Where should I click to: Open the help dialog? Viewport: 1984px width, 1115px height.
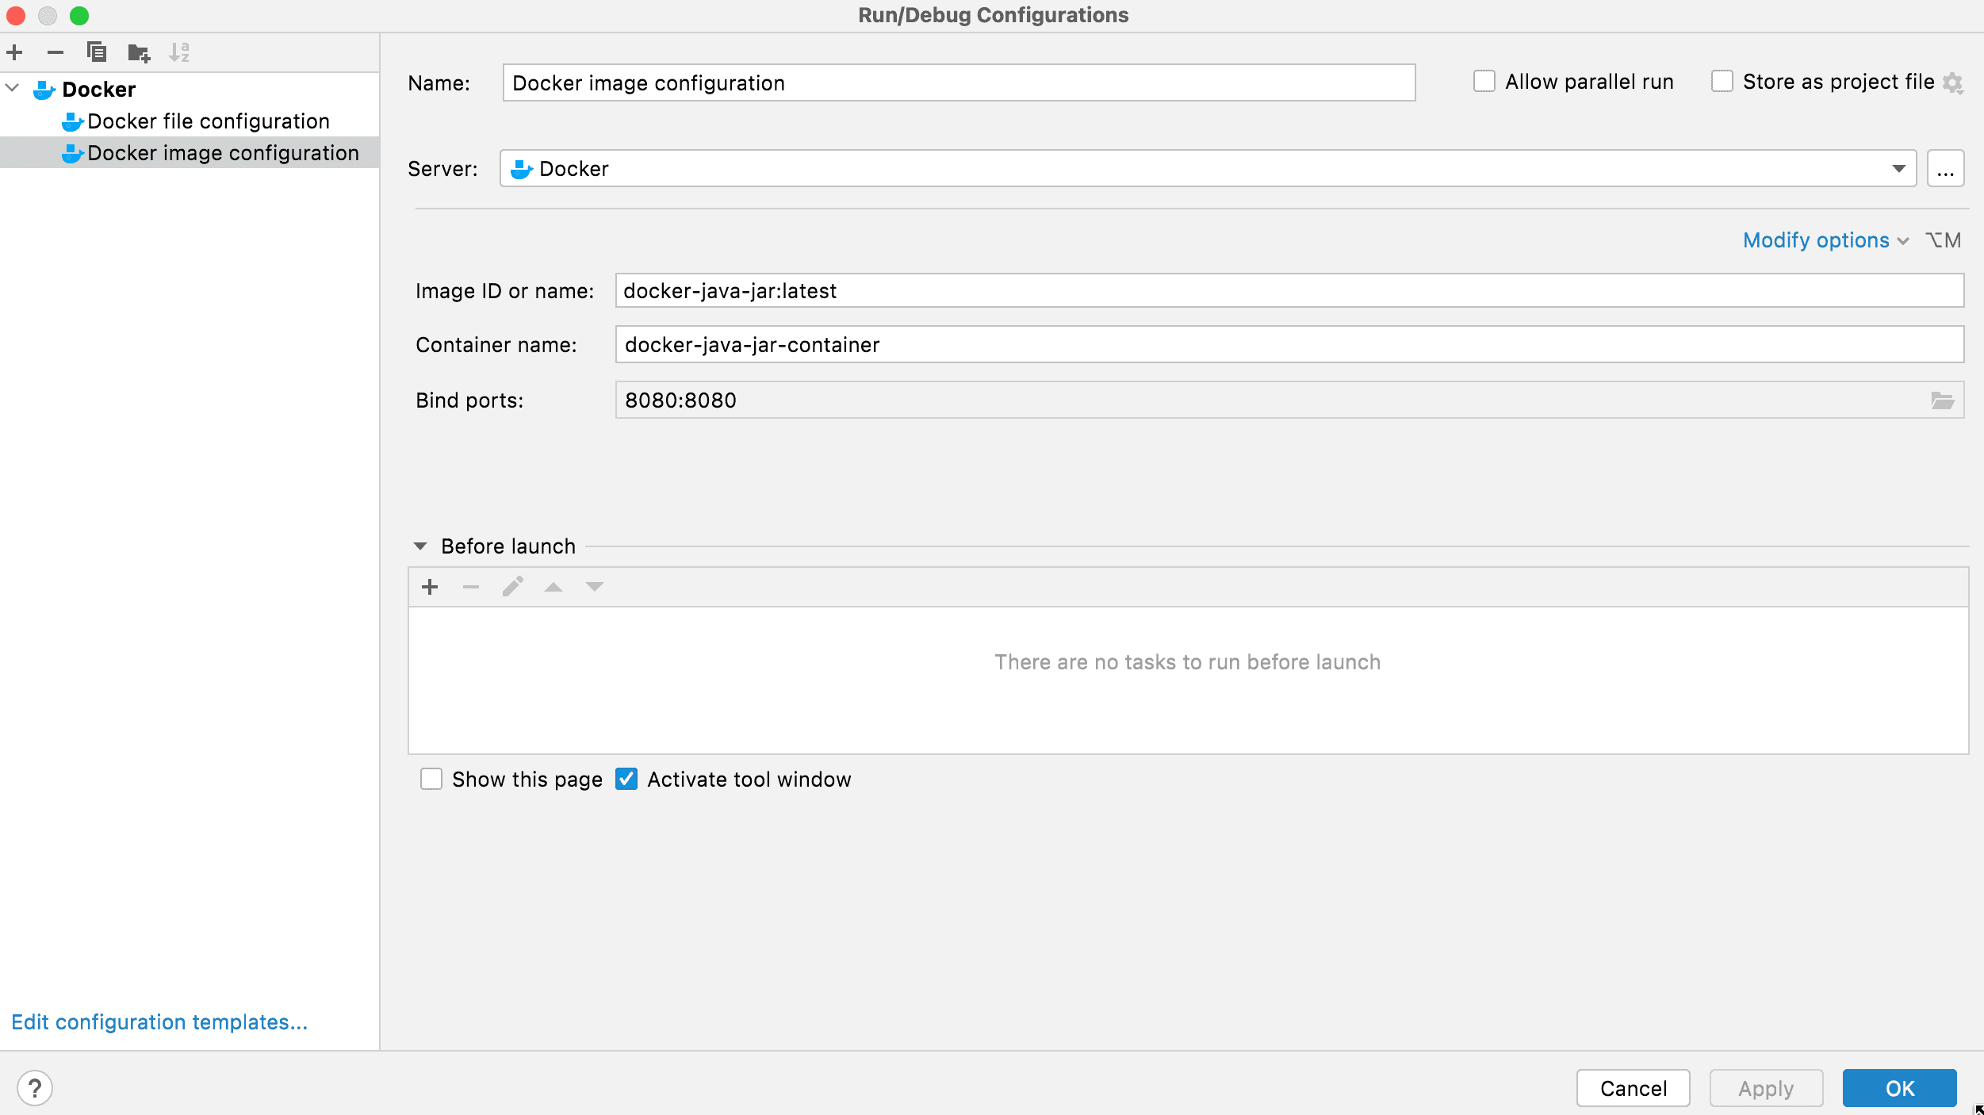[33, 1087]
